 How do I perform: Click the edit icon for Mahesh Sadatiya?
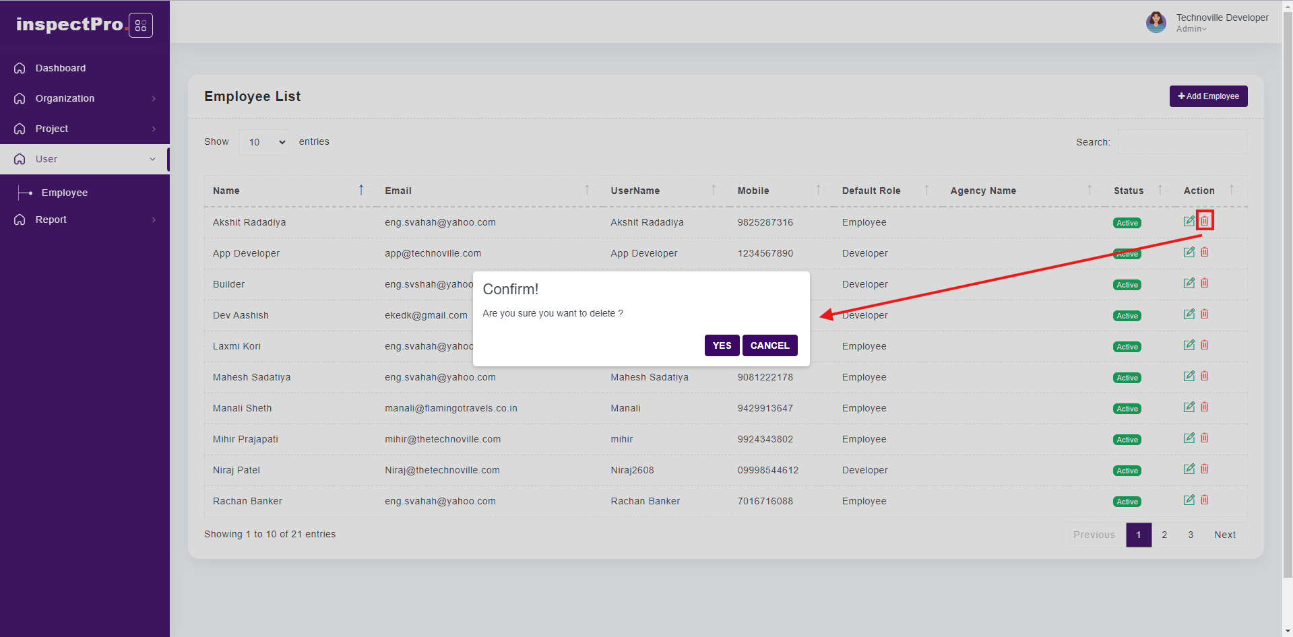pyautogui.click(x=1189, y=376)
